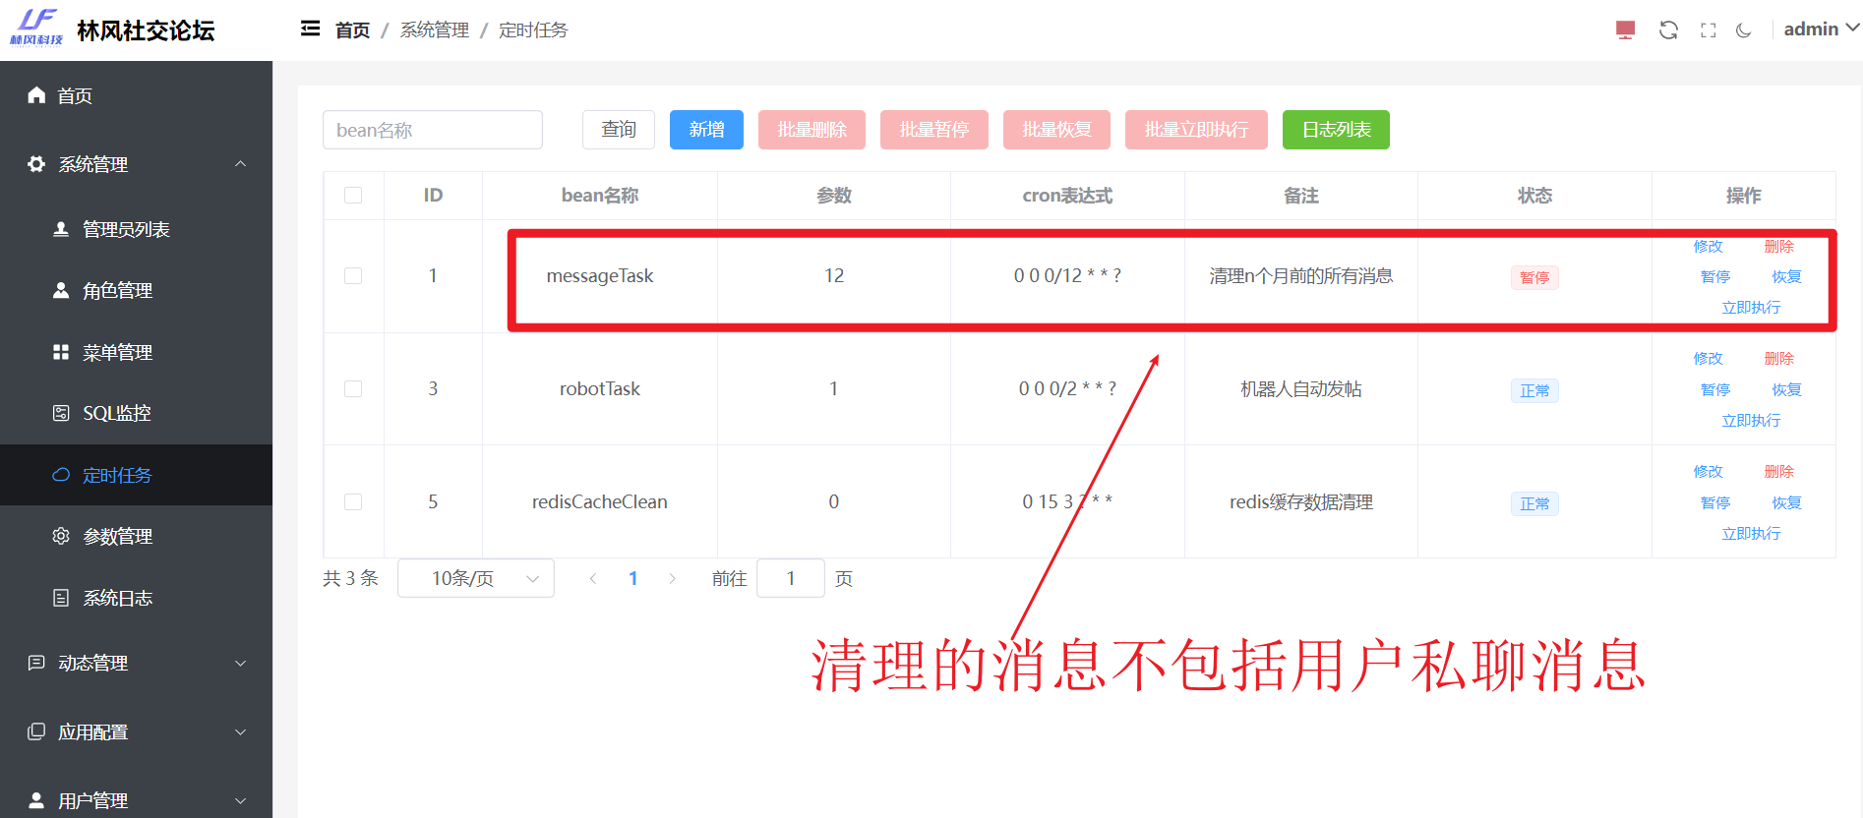Open 菜单管理 menu item
Screen dimensions: 1863x818
coord(136,352)
